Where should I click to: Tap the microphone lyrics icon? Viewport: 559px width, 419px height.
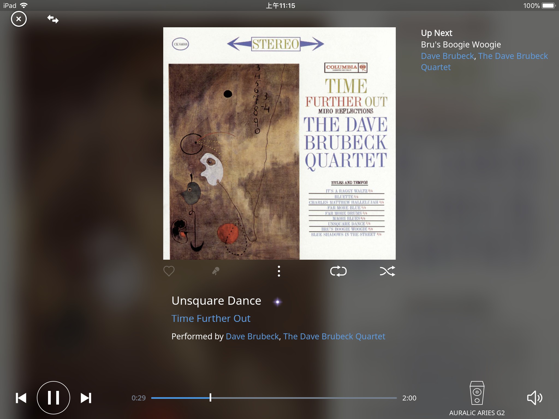(216, 271)
